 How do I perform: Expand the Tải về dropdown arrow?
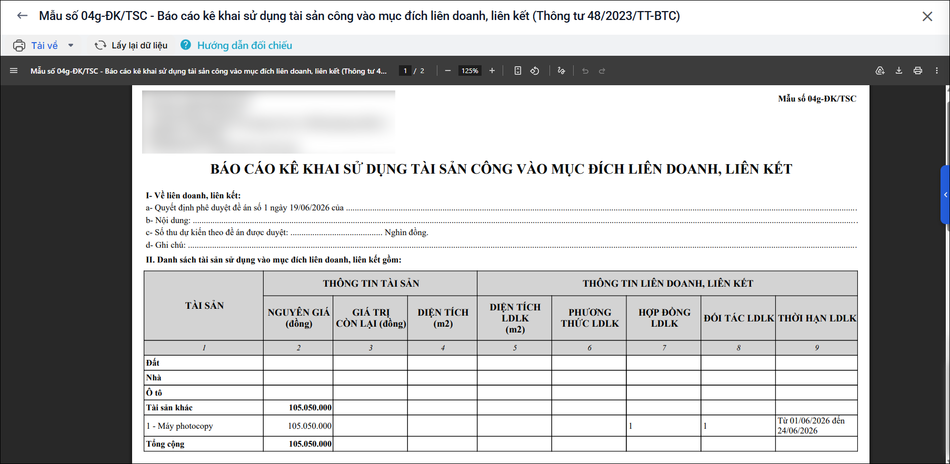pyautogui.click(x=71, y=46)
